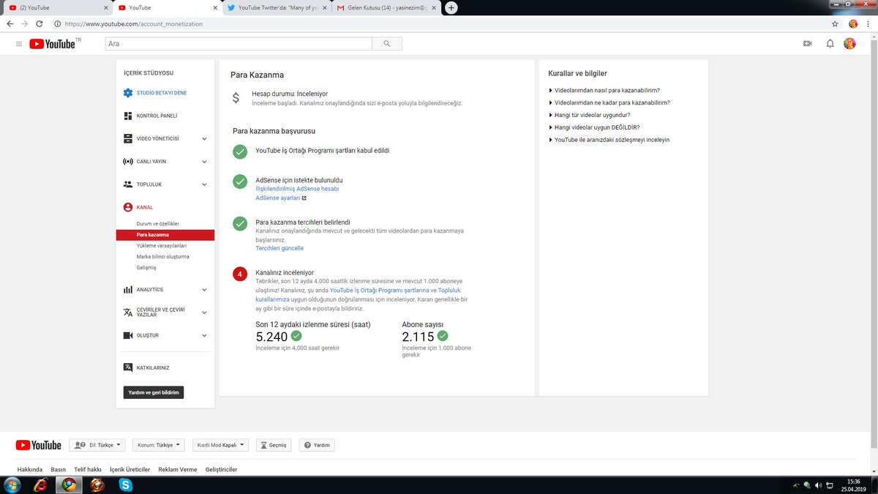The image size is (878, 494).
Task: Expand 'Videolarımdan nasıl para kazanabilirim?'
Action: tap(604, 90)
